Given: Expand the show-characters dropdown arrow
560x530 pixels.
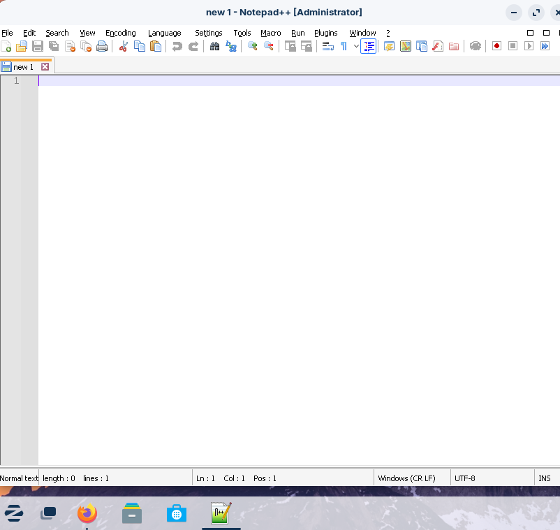Looking at the screenshot, I should 356,46.
